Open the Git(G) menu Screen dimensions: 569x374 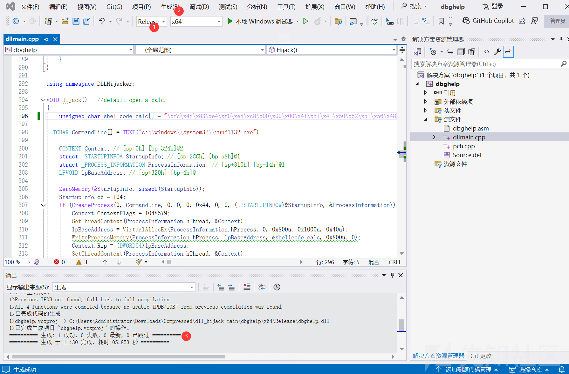pos(114,7)
